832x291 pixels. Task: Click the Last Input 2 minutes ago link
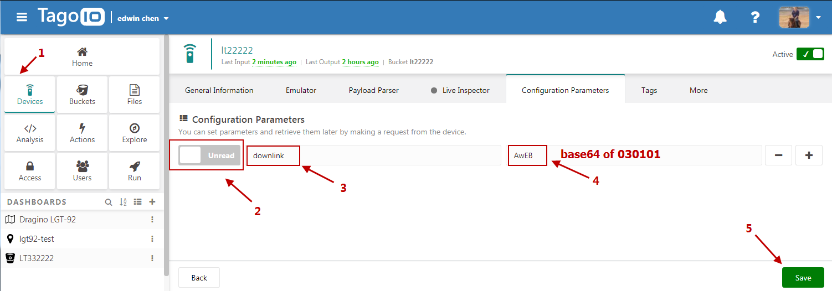pos(274,62)
